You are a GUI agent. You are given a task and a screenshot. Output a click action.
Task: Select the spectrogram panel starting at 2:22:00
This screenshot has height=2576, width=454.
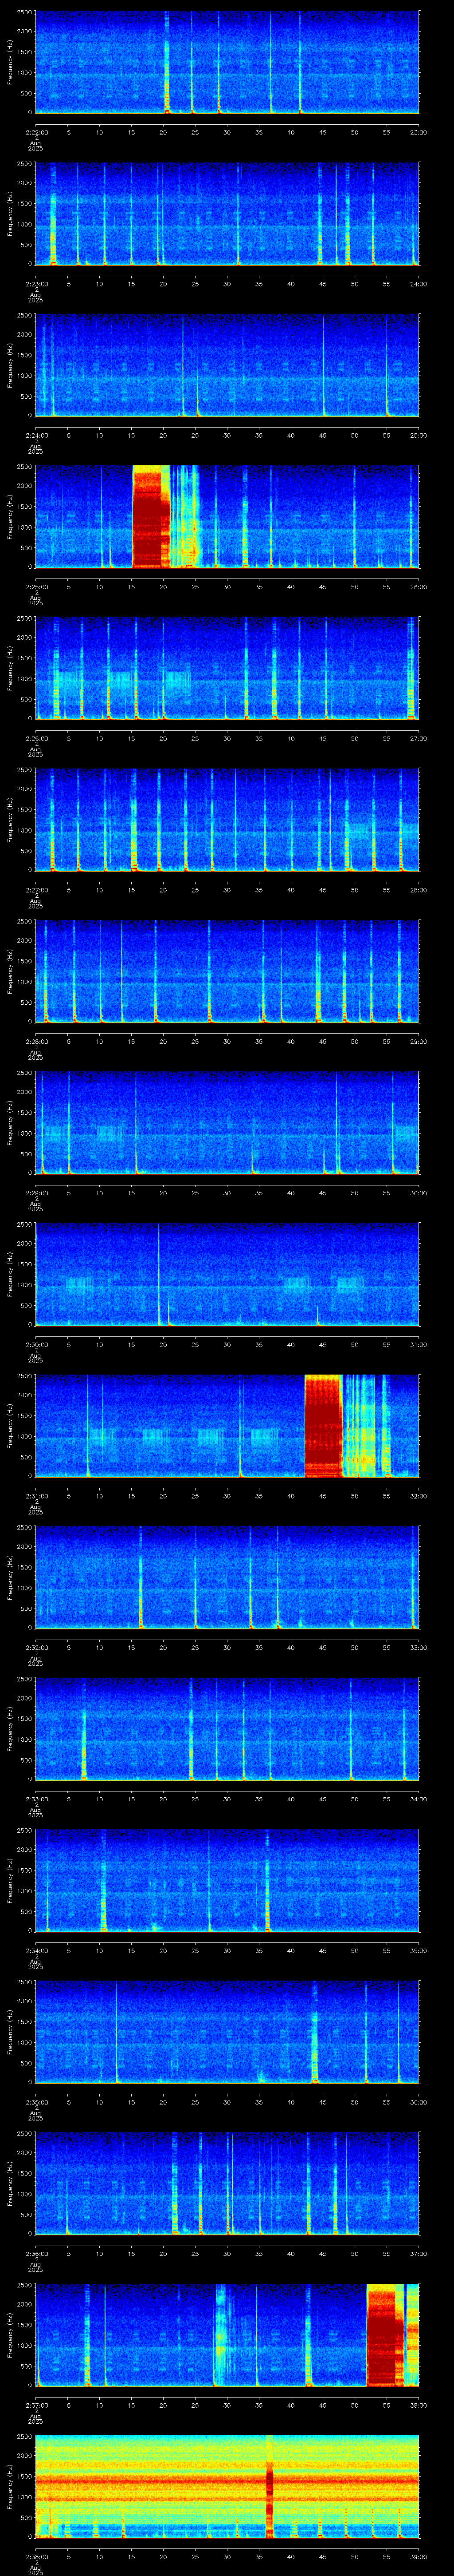(x=227, y=62)
